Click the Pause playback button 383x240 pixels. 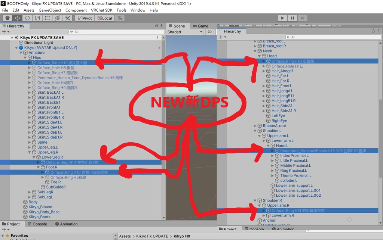point(292,18)
